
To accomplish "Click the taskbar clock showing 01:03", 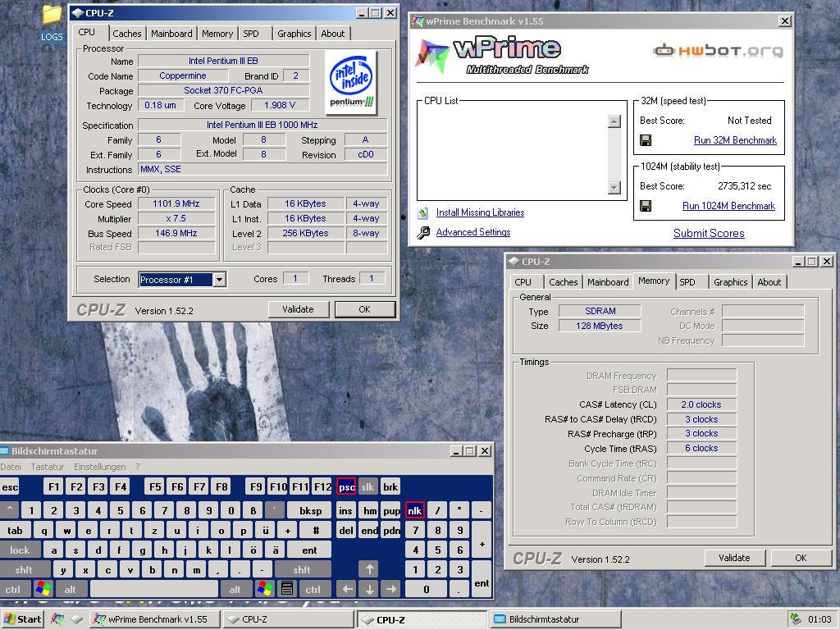I will (819, 619).
